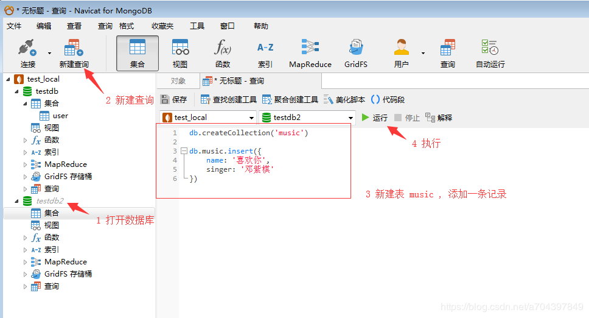This screenshot has height=318, width=589.
Task: Click the Run (运行) button
Action: (374, 118)
